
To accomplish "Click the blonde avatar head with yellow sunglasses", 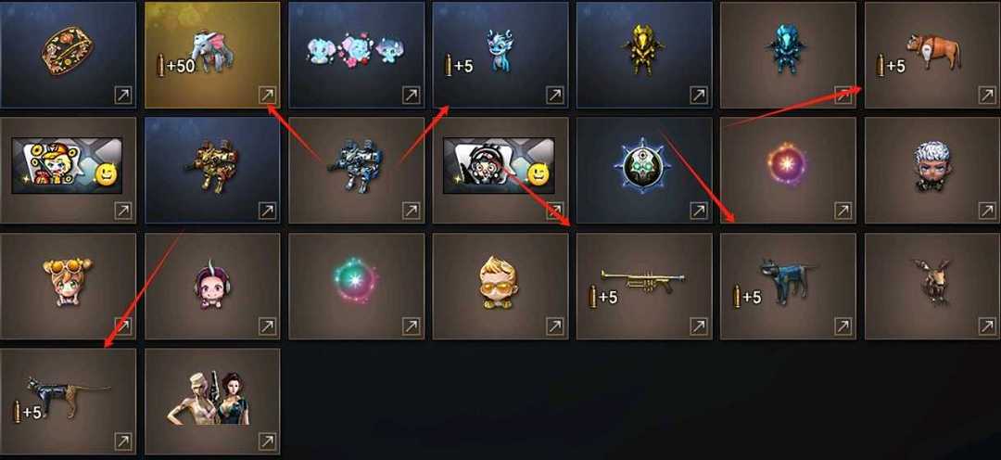I will 500,286.
